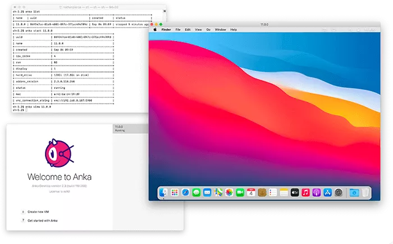Open Mail app in the dock
This screenshot has height=244, width=393.
coord(207,193)
